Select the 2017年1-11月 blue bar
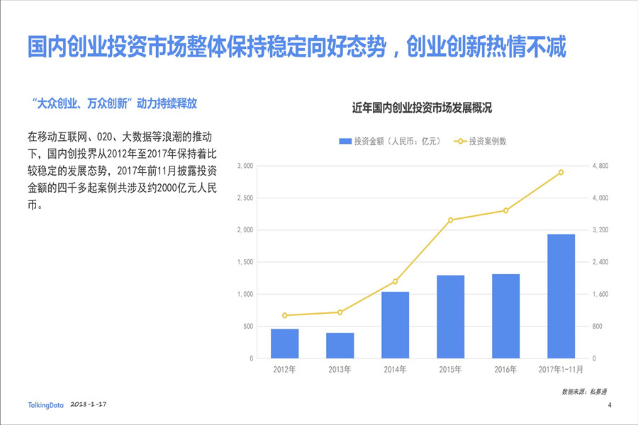 click(x=561, y=296)
